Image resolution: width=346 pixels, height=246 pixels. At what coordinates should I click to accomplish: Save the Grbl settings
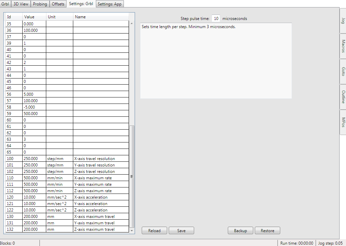click(x=181, y=231)
